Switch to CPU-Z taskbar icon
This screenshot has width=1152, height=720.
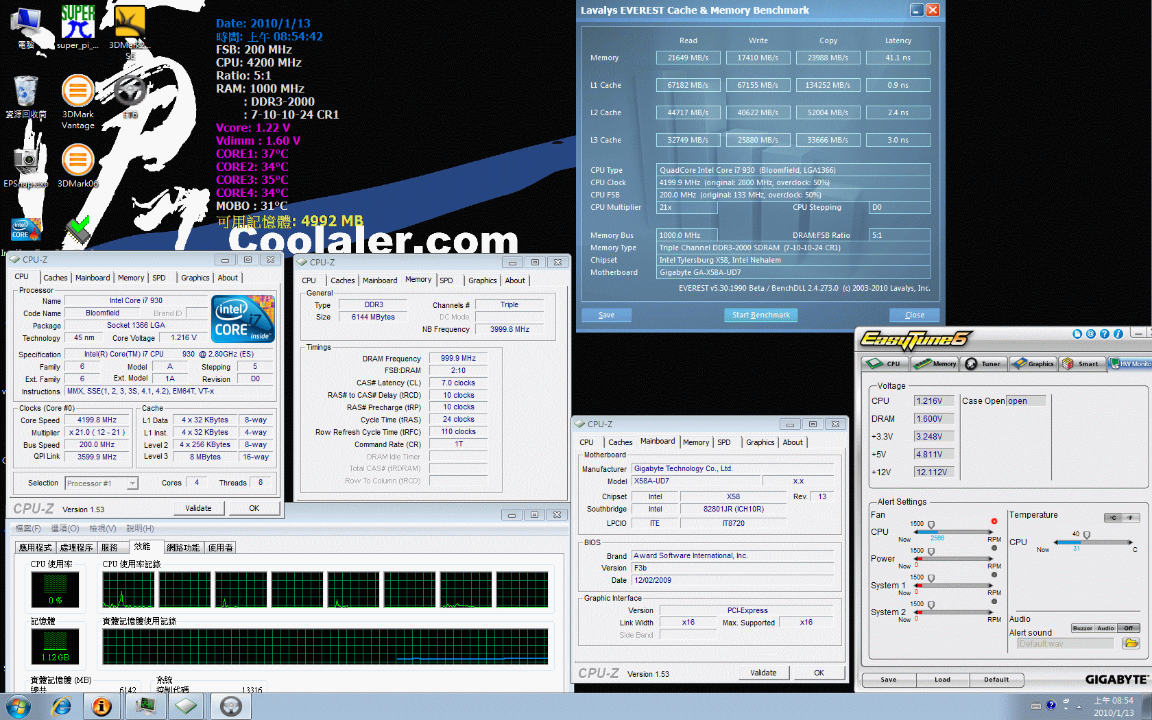[x=185, y=706]
